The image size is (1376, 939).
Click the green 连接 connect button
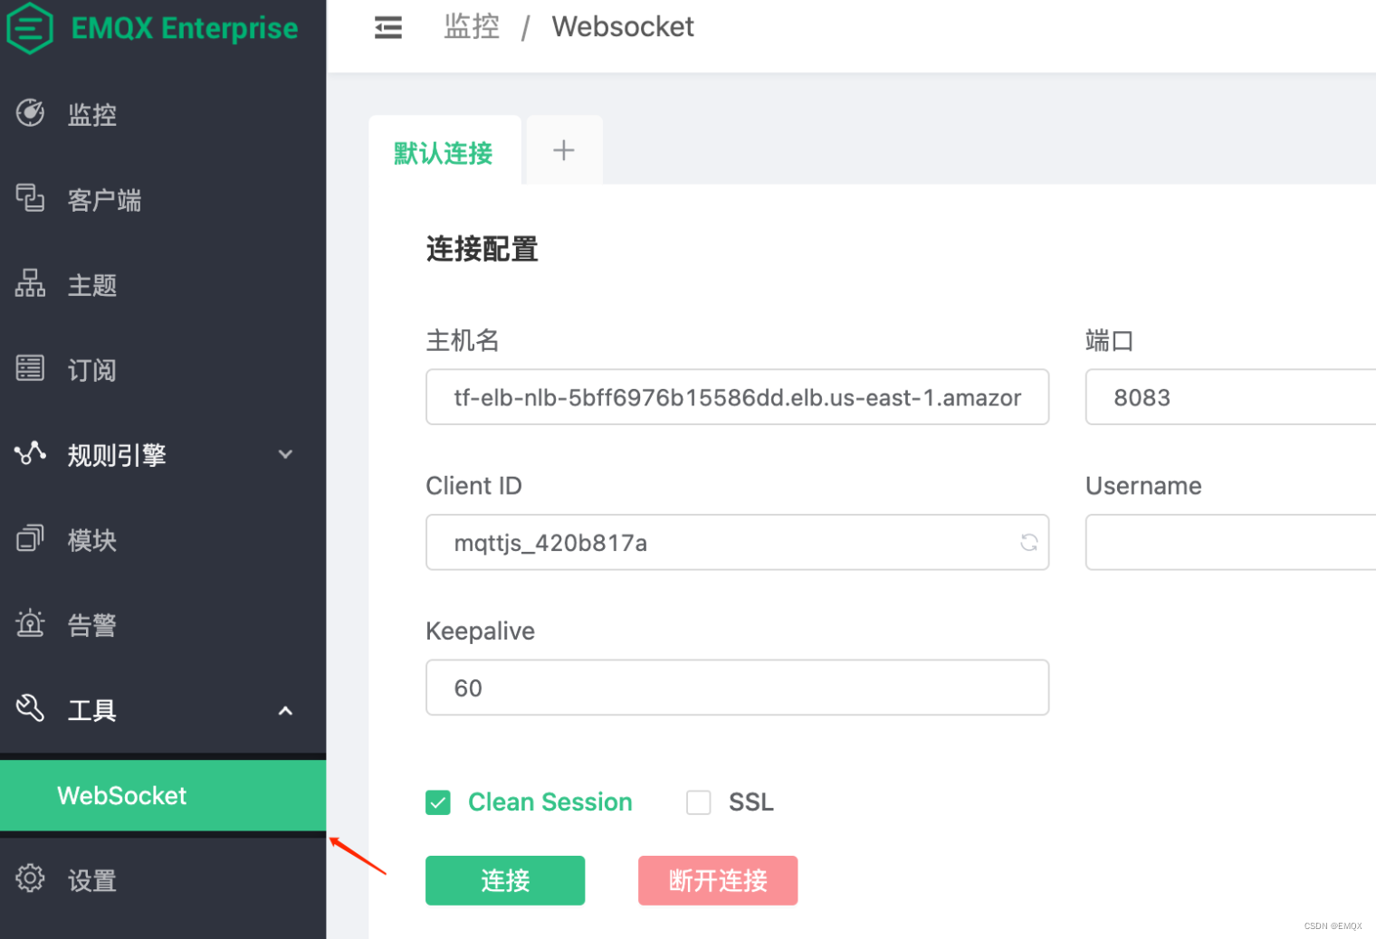click(505, 880)
